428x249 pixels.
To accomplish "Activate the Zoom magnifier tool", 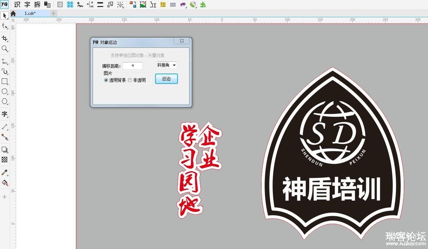I will coord(4,49).
